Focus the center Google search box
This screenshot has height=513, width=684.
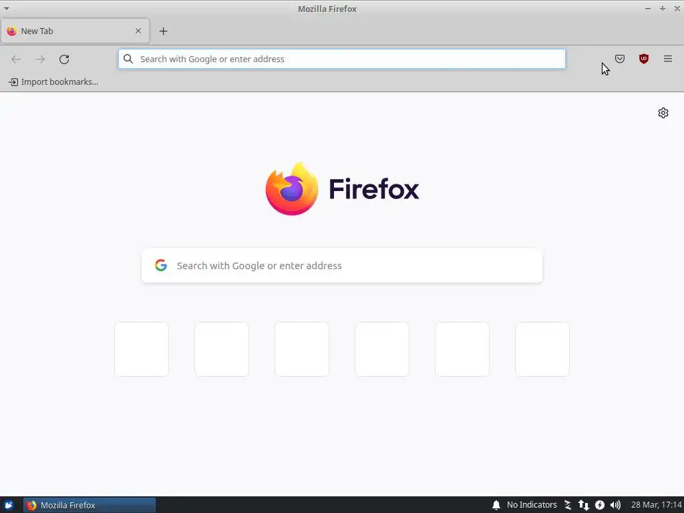click(342, 266)
